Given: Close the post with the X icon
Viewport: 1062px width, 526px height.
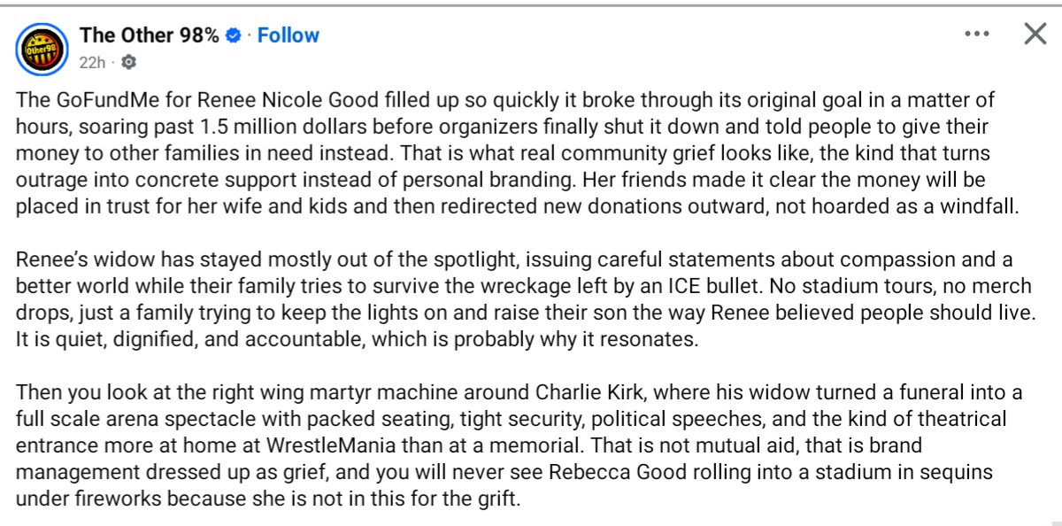Looking at the screenshot, I should tap(1035, 35).
